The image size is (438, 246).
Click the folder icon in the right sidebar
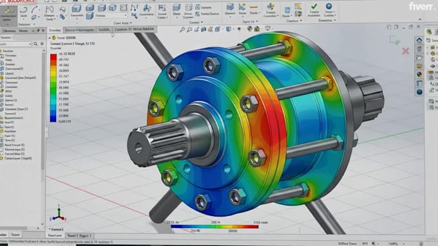point(419,58)
